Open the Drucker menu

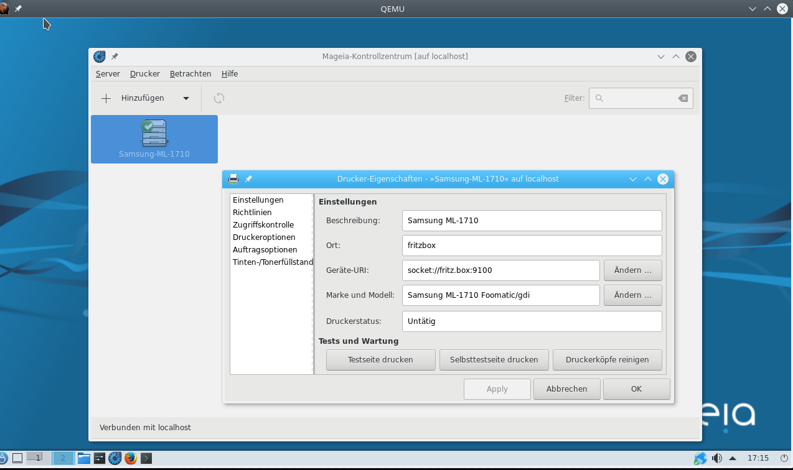[145, 74]
